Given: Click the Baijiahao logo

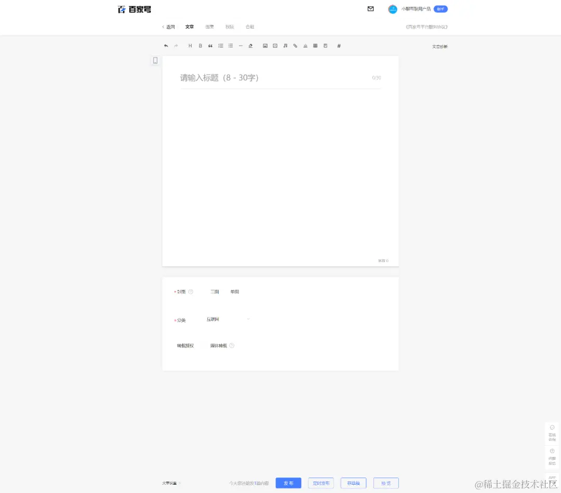Looking at the screenshot, I should point(135,9).
